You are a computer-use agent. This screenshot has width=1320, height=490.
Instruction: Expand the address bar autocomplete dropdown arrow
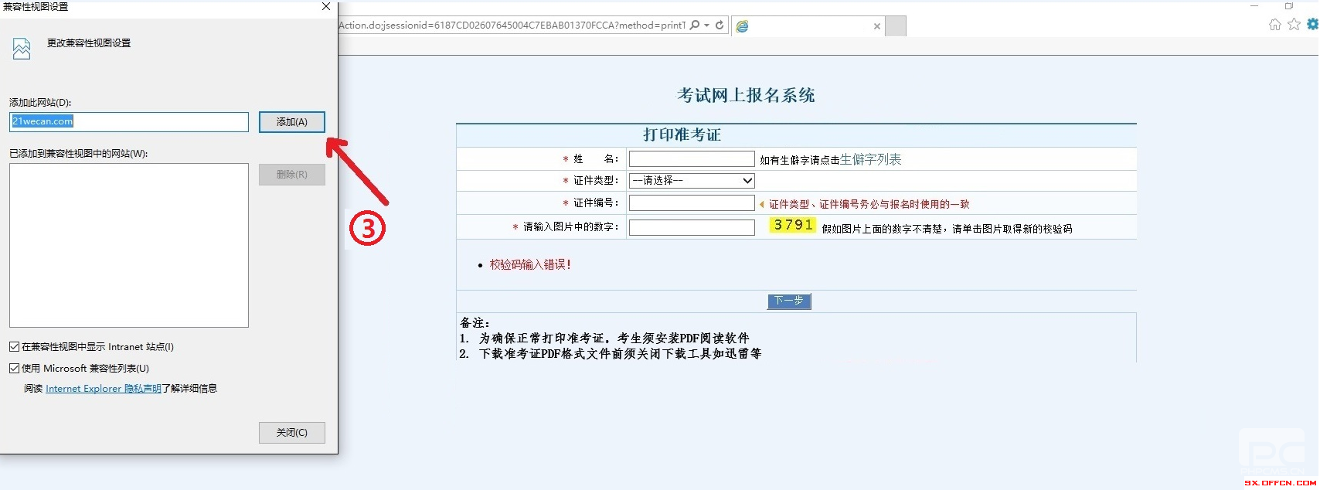coord(706,26)
